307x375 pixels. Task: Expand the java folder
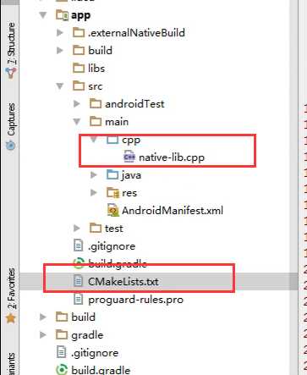coord(94,175)
